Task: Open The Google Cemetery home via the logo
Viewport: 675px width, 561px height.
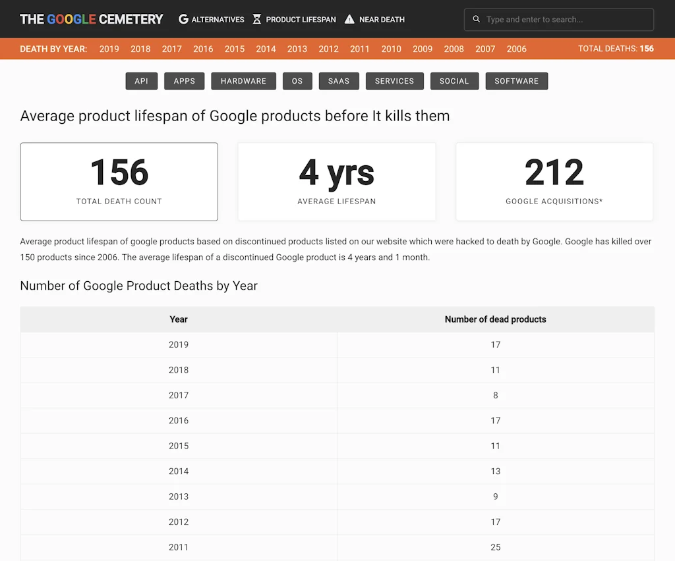Action: (91, 19)
